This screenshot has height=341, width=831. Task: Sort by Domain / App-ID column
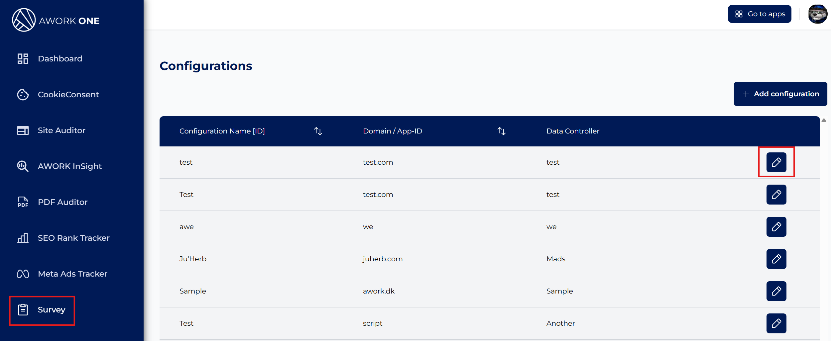tap(501, 131)
